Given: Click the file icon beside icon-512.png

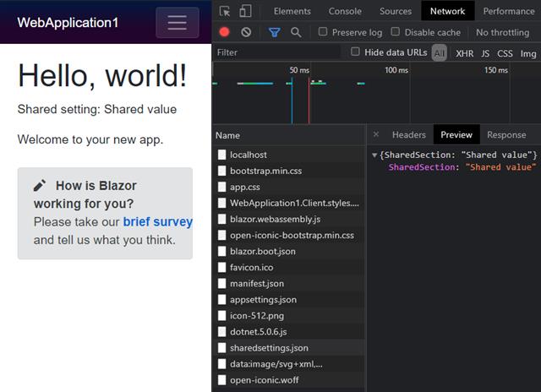Looking at the screenshot, I should tap(221, 315).
